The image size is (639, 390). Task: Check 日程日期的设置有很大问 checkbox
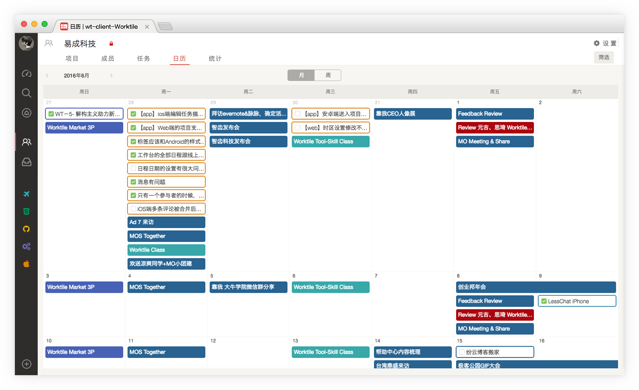(133, 168)
